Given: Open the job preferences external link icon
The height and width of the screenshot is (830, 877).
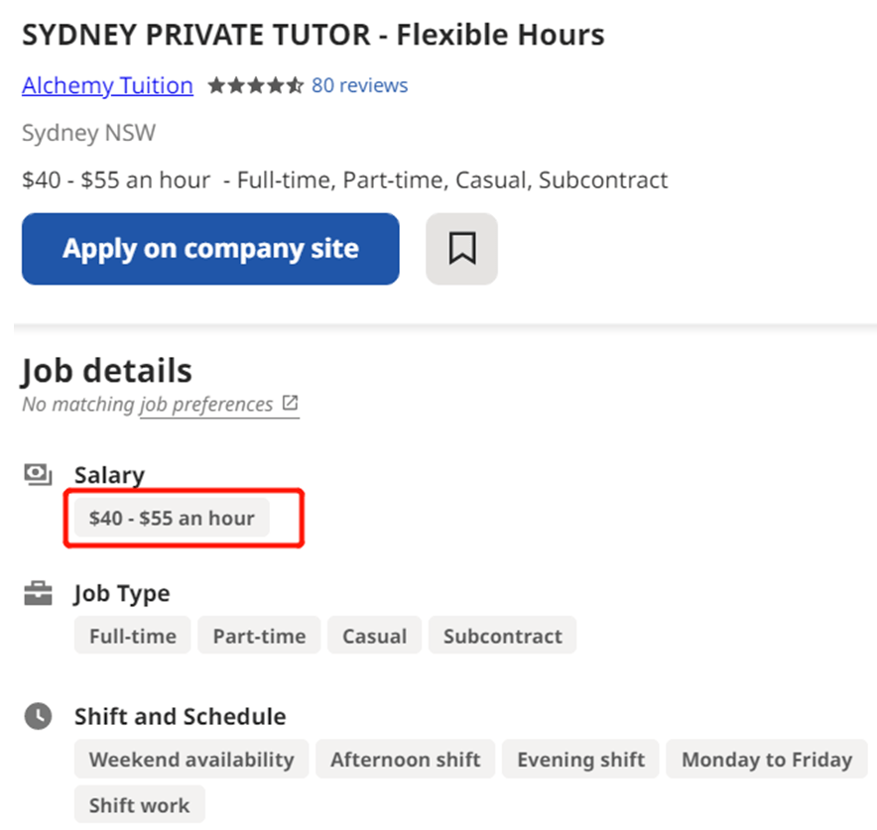Looking at the screenshot, I should 290,403.
